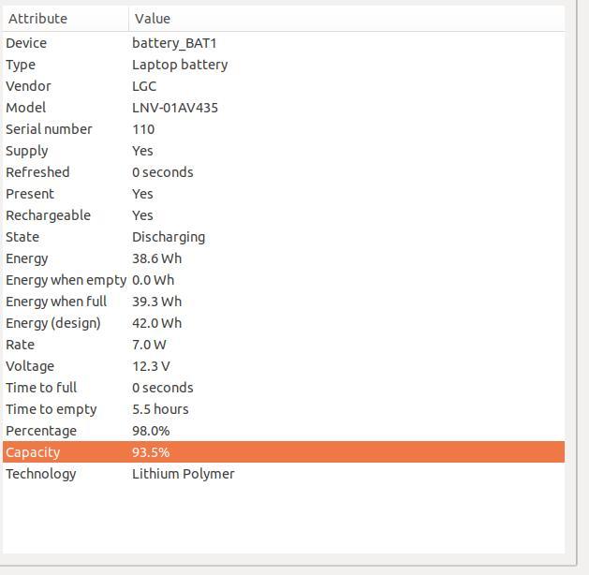Select the Percentage 98.0% row
The height and width of the screenshot is (575, 589).
click(284, 431)
